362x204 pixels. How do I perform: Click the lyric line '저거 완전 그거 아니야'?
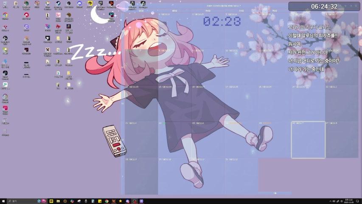point(308,53)
